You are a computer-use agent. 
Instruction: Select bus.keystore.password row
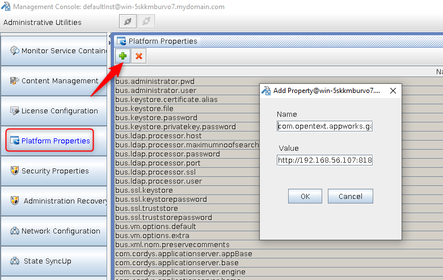click(187, 117)
